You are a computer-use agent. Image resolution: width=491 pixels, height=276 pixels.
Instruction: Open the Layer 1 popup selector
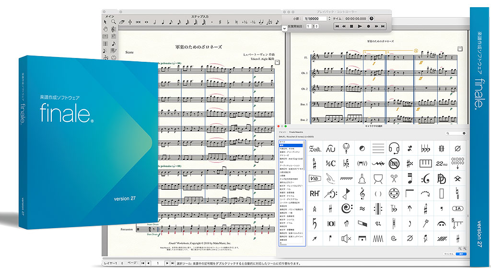pyautogui.click(x=113, y=264)
